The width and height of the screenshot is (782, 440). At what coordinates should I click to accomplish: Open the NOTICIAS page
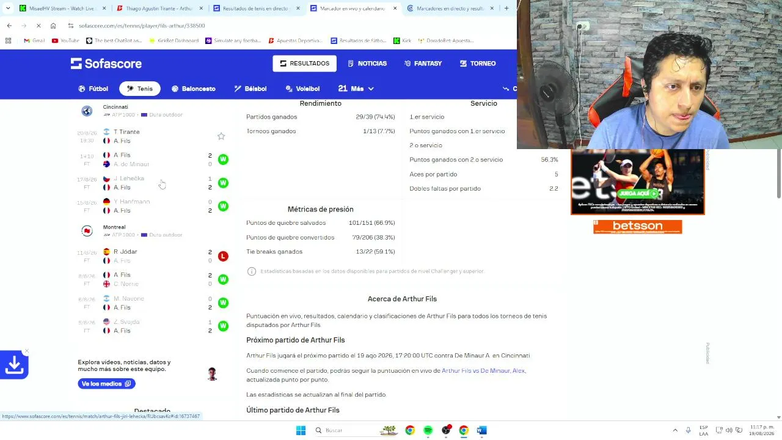point(367,64)
